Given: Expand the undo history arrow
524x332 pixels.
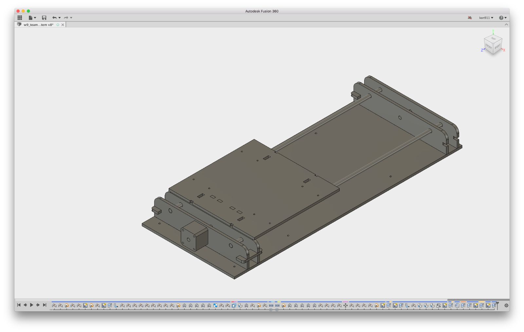Looking at the screenshot, I should click(60, 18).
